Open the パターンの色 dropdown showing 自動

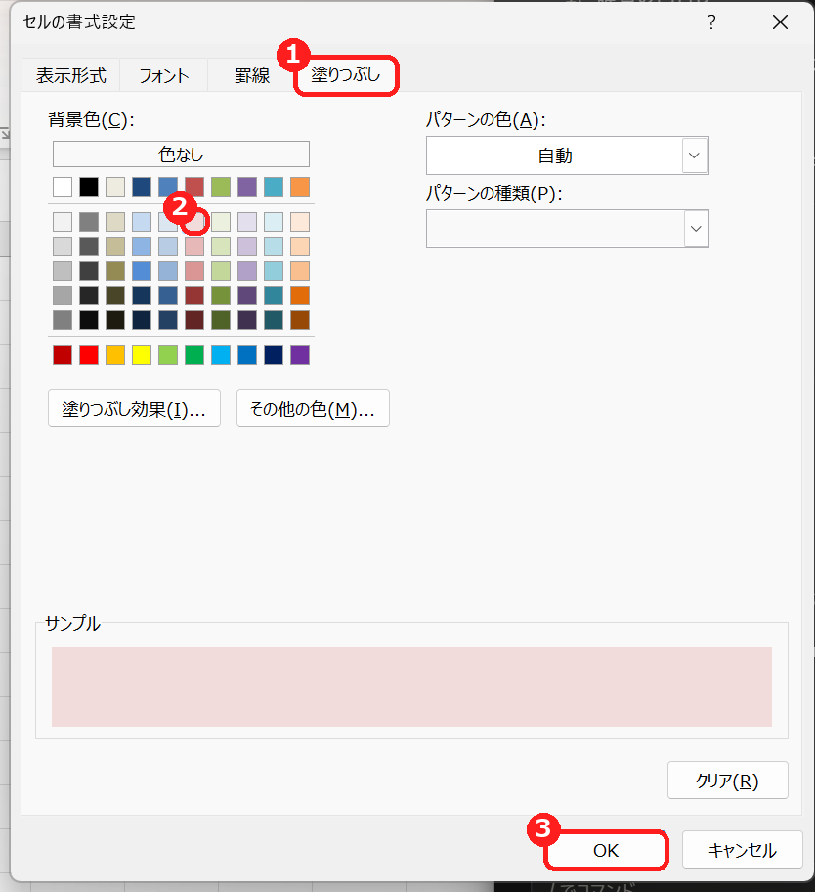(567, 156)
